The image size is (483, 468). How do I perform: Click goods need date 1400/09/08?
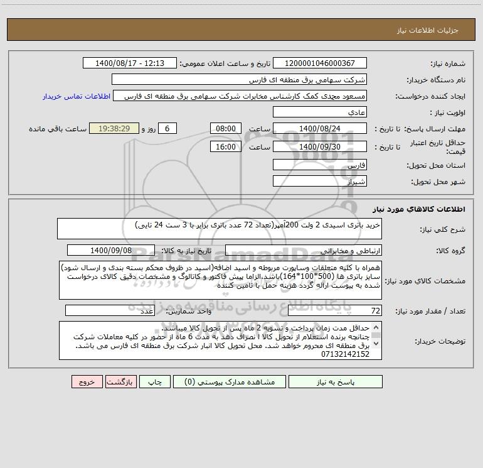[111, 250]
